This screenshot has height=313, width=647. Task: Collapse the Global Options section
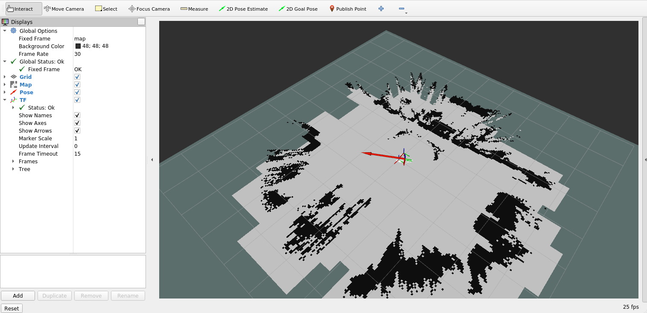[5, 31]
